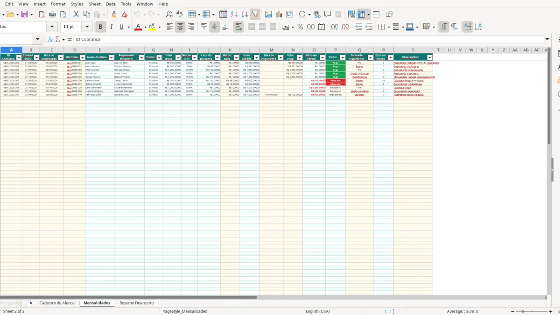The image size is (560, 315).
Task: Click the zoom slider handle
Action: point(523,311)
